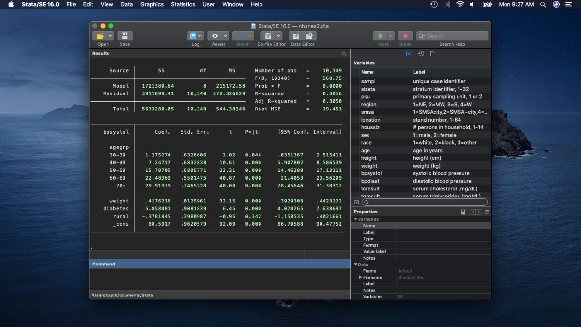This screenshot has width=581, height=327.
Task: Click the previous variable arrow in Properties
Action: [x=473, y=212]
